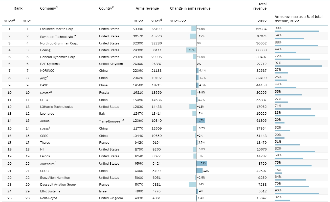330x202 pixels.
Task: Click the Israel country cell
Action: click(103, 191)
